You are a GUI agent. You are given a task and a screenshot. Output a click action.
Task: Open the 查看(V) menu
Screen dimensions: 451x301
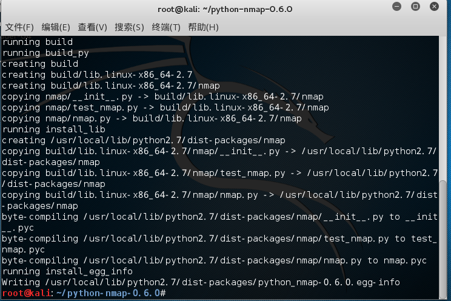click(x=92, y=27)
